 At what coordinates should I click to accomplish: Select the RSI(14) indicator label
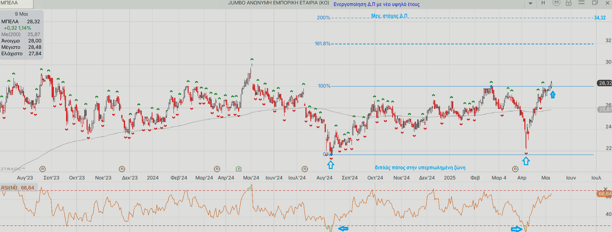pos(9,188)
